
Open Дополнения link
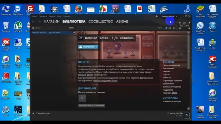pyautogui.click(x=169, y=84)
